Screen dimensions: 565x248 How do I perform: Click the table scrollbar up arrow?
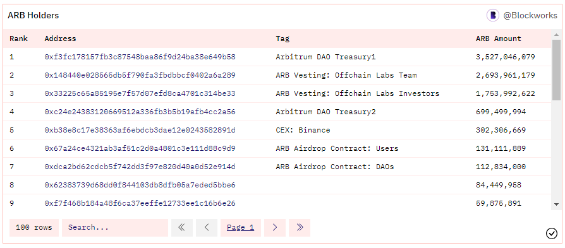tap(556, 35)
